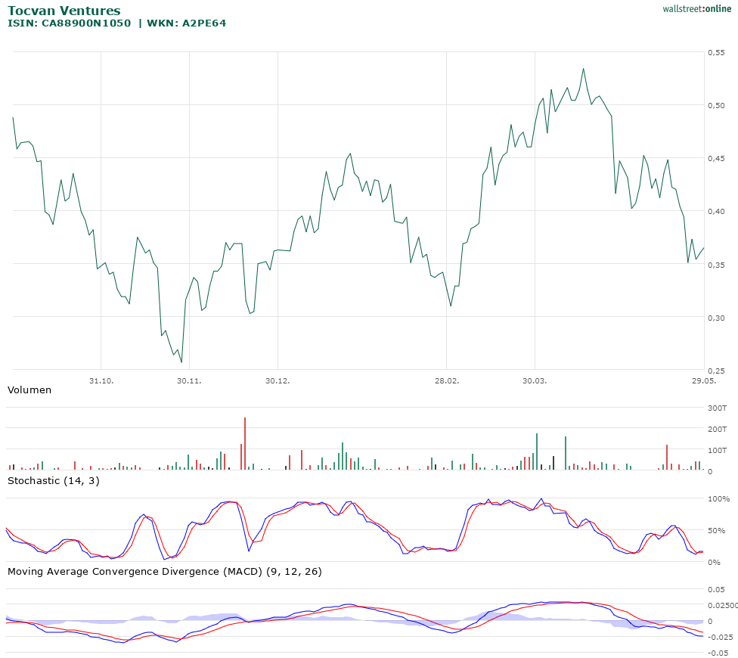This screenshot has width=738, height=658.
Task: Click the 0,45 price axis label
Action: (x=716, y=159)
